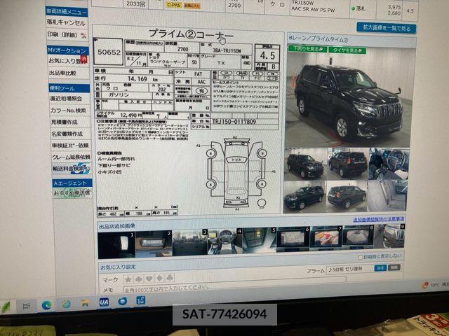The width and height of the screenshot is (449, 336).
Task: Click 名変書類作成 menu item
Action: (x=67, y=134)
